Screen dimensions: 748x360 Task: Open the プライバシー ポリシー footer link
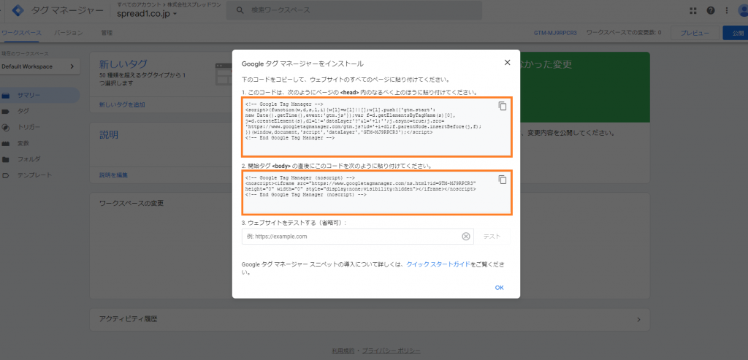tap(392, 351)
